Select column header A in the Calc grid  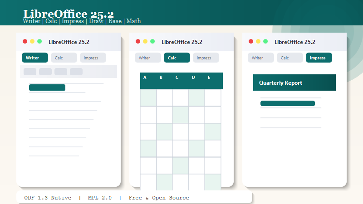click(145, 78)
